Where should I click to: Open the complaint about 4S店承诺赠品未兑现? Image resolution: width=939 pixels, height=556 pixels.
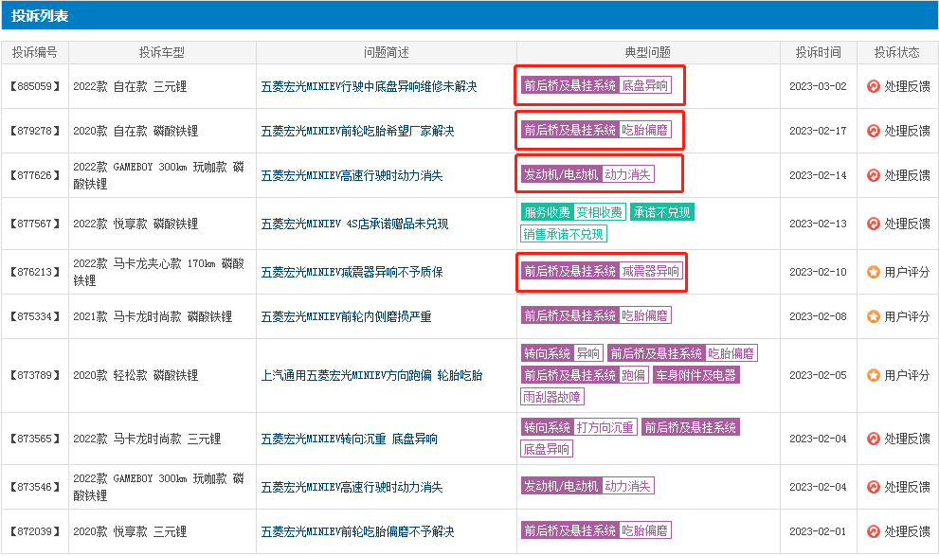354,224
